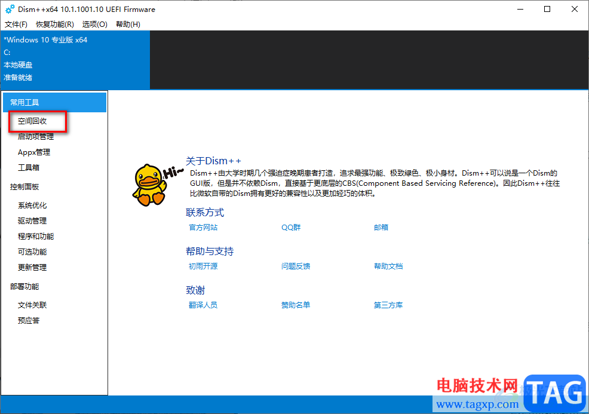Open 启动项管理 in the sidebar

36,136
